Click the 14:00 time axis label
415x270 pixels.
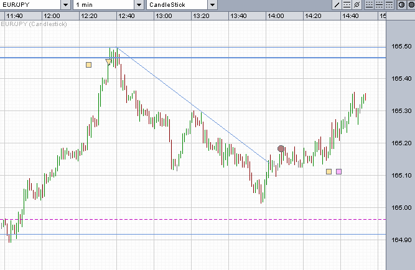[x=276, y=16]
